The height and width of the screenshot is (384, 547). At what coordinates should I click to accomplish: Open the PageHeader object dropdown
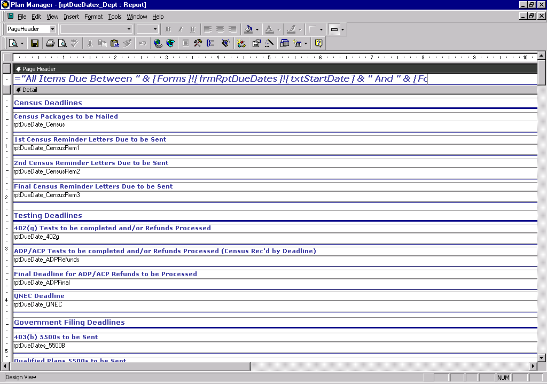click(52, 29)
